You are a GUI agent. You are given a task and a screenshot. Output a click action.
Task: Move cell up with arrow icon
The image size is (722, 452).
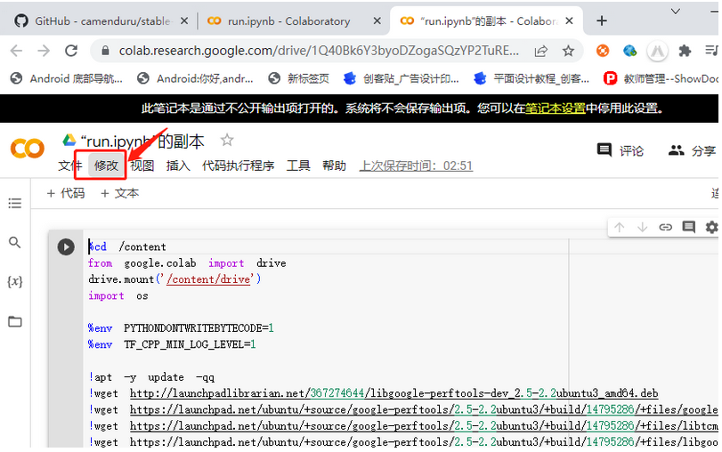pos(620,227)
